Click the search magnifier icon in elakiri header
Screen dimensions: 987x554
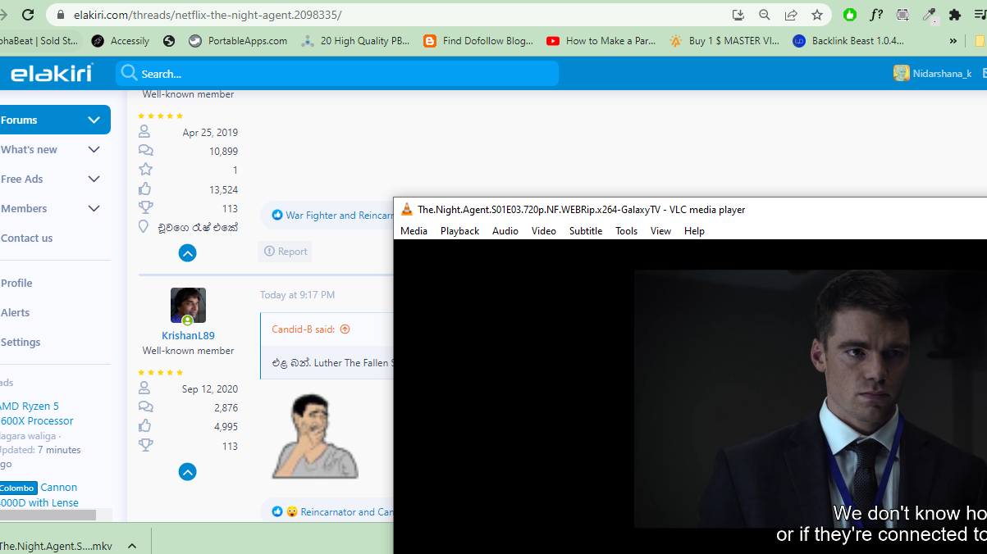click(129, 73)
